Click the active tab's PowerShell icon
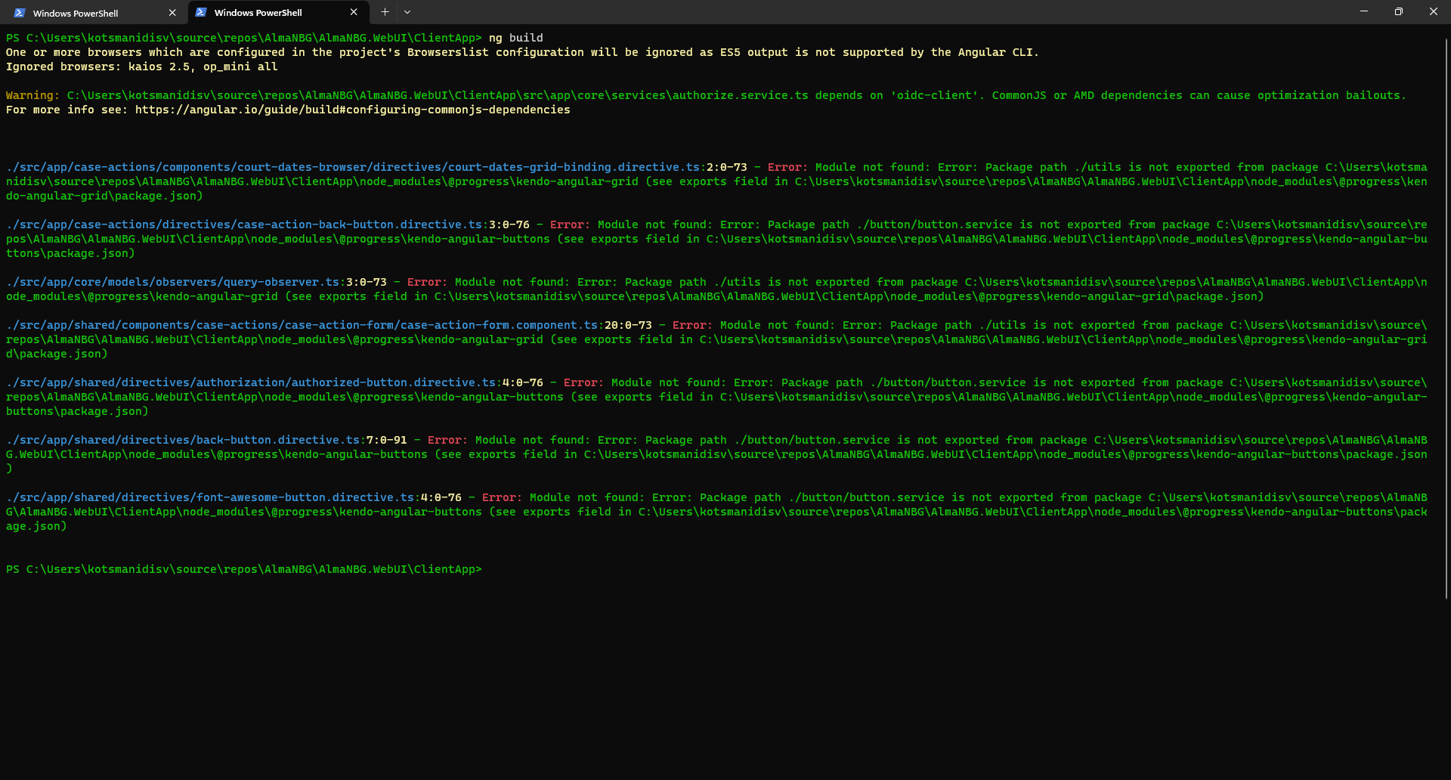1451x780 pixels. [x=201, y=12]
